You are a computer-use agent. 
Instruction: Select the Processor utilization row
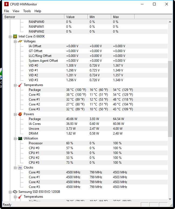[x=98, y=143]
